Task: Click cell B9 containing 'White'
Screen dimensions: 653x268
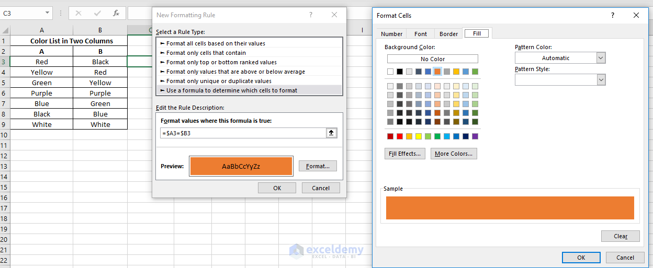Action: click(x=100, y=124)
